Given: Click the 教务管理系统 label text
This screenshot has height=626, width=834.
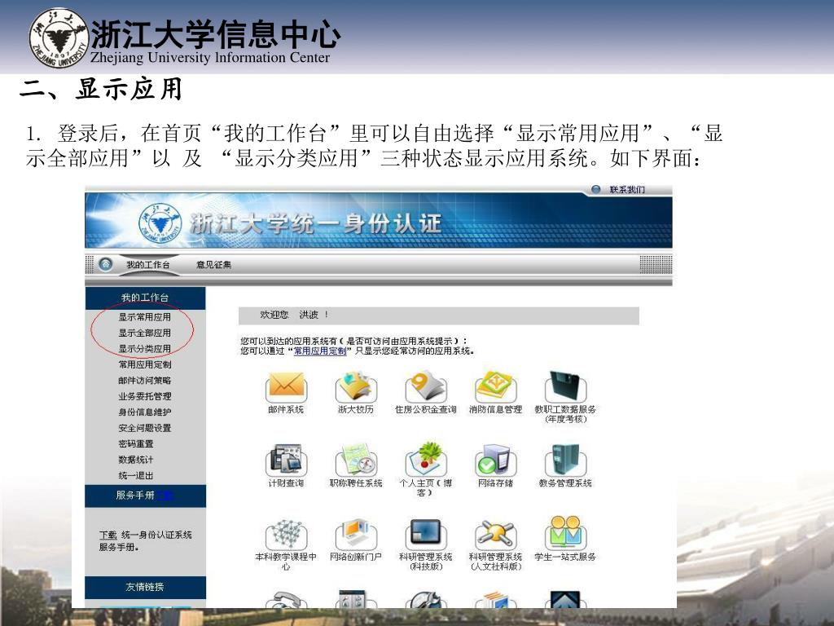Looking at the screenshot, I should click(565, 483).
